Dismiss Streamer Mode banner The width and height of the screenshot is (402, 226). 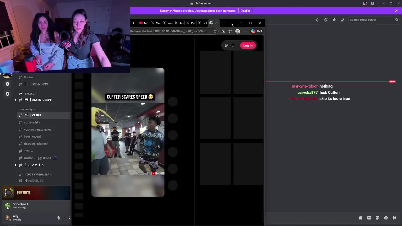pyautogui.click(x=396, y=11)
